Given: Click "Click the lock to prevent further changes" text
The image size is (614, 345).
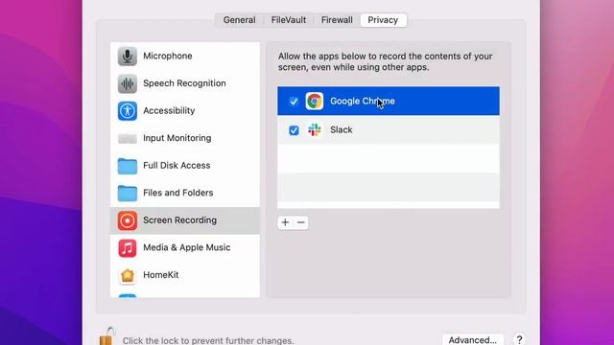Looking at the screenshot, I should [208, 340].
